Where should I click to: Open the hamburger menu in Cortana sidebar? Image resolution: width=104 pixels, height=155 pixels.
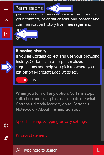pos(6,8)
